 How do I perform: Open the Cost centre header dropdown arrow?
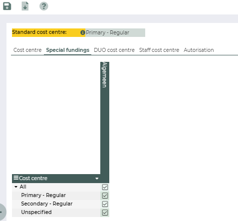[97, 179]
